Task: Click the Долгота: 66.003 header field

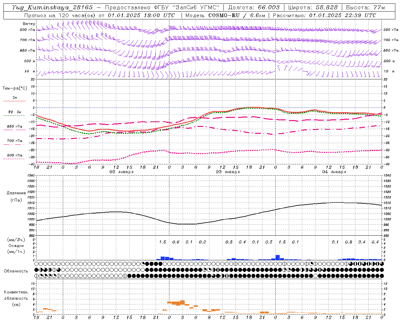Action: 254,7
